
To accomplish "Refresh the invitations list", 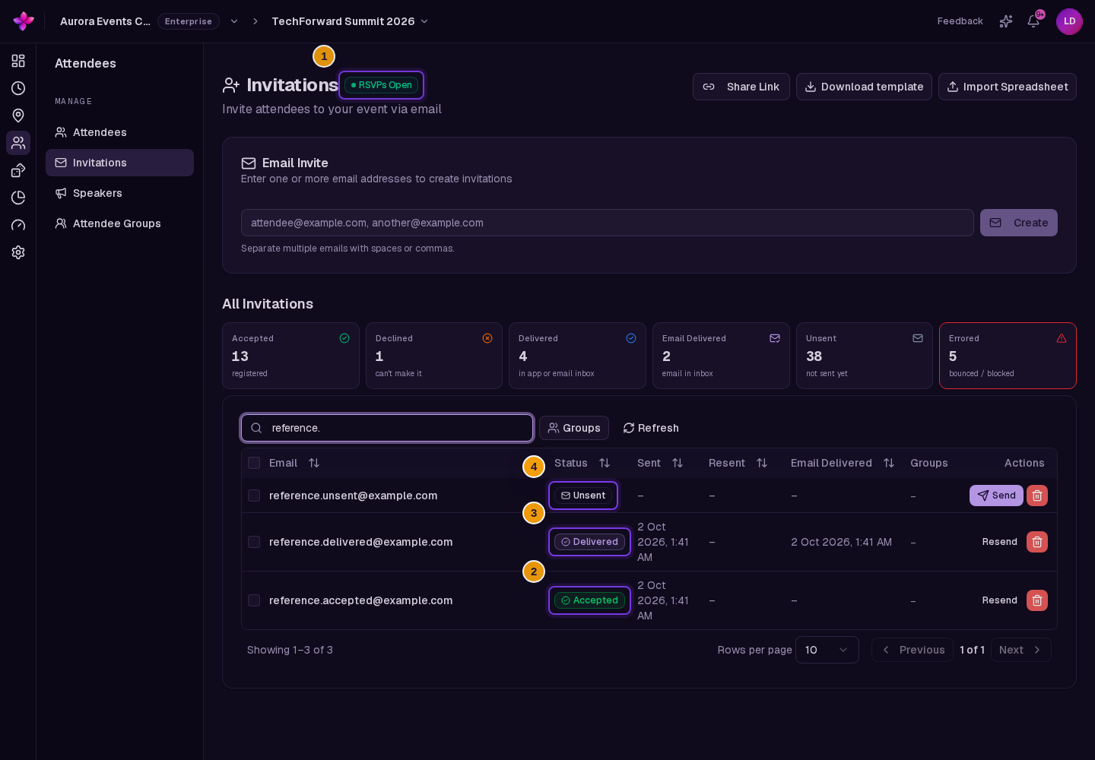I will click(651, 428).
